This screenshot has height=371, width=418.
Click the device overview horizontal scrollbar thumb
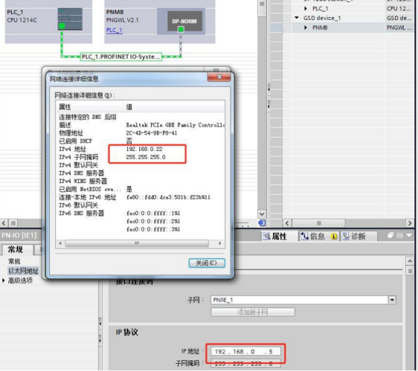click(318, 223)
